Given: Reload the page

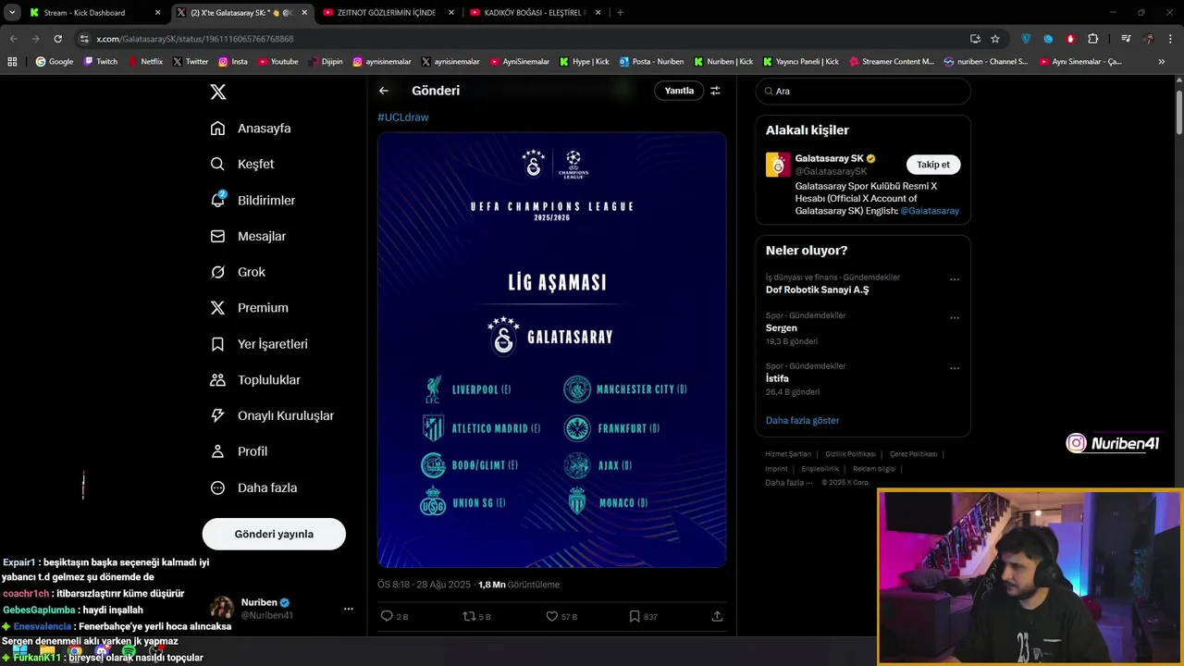Looking at the screenshot, I should (57, 39).
